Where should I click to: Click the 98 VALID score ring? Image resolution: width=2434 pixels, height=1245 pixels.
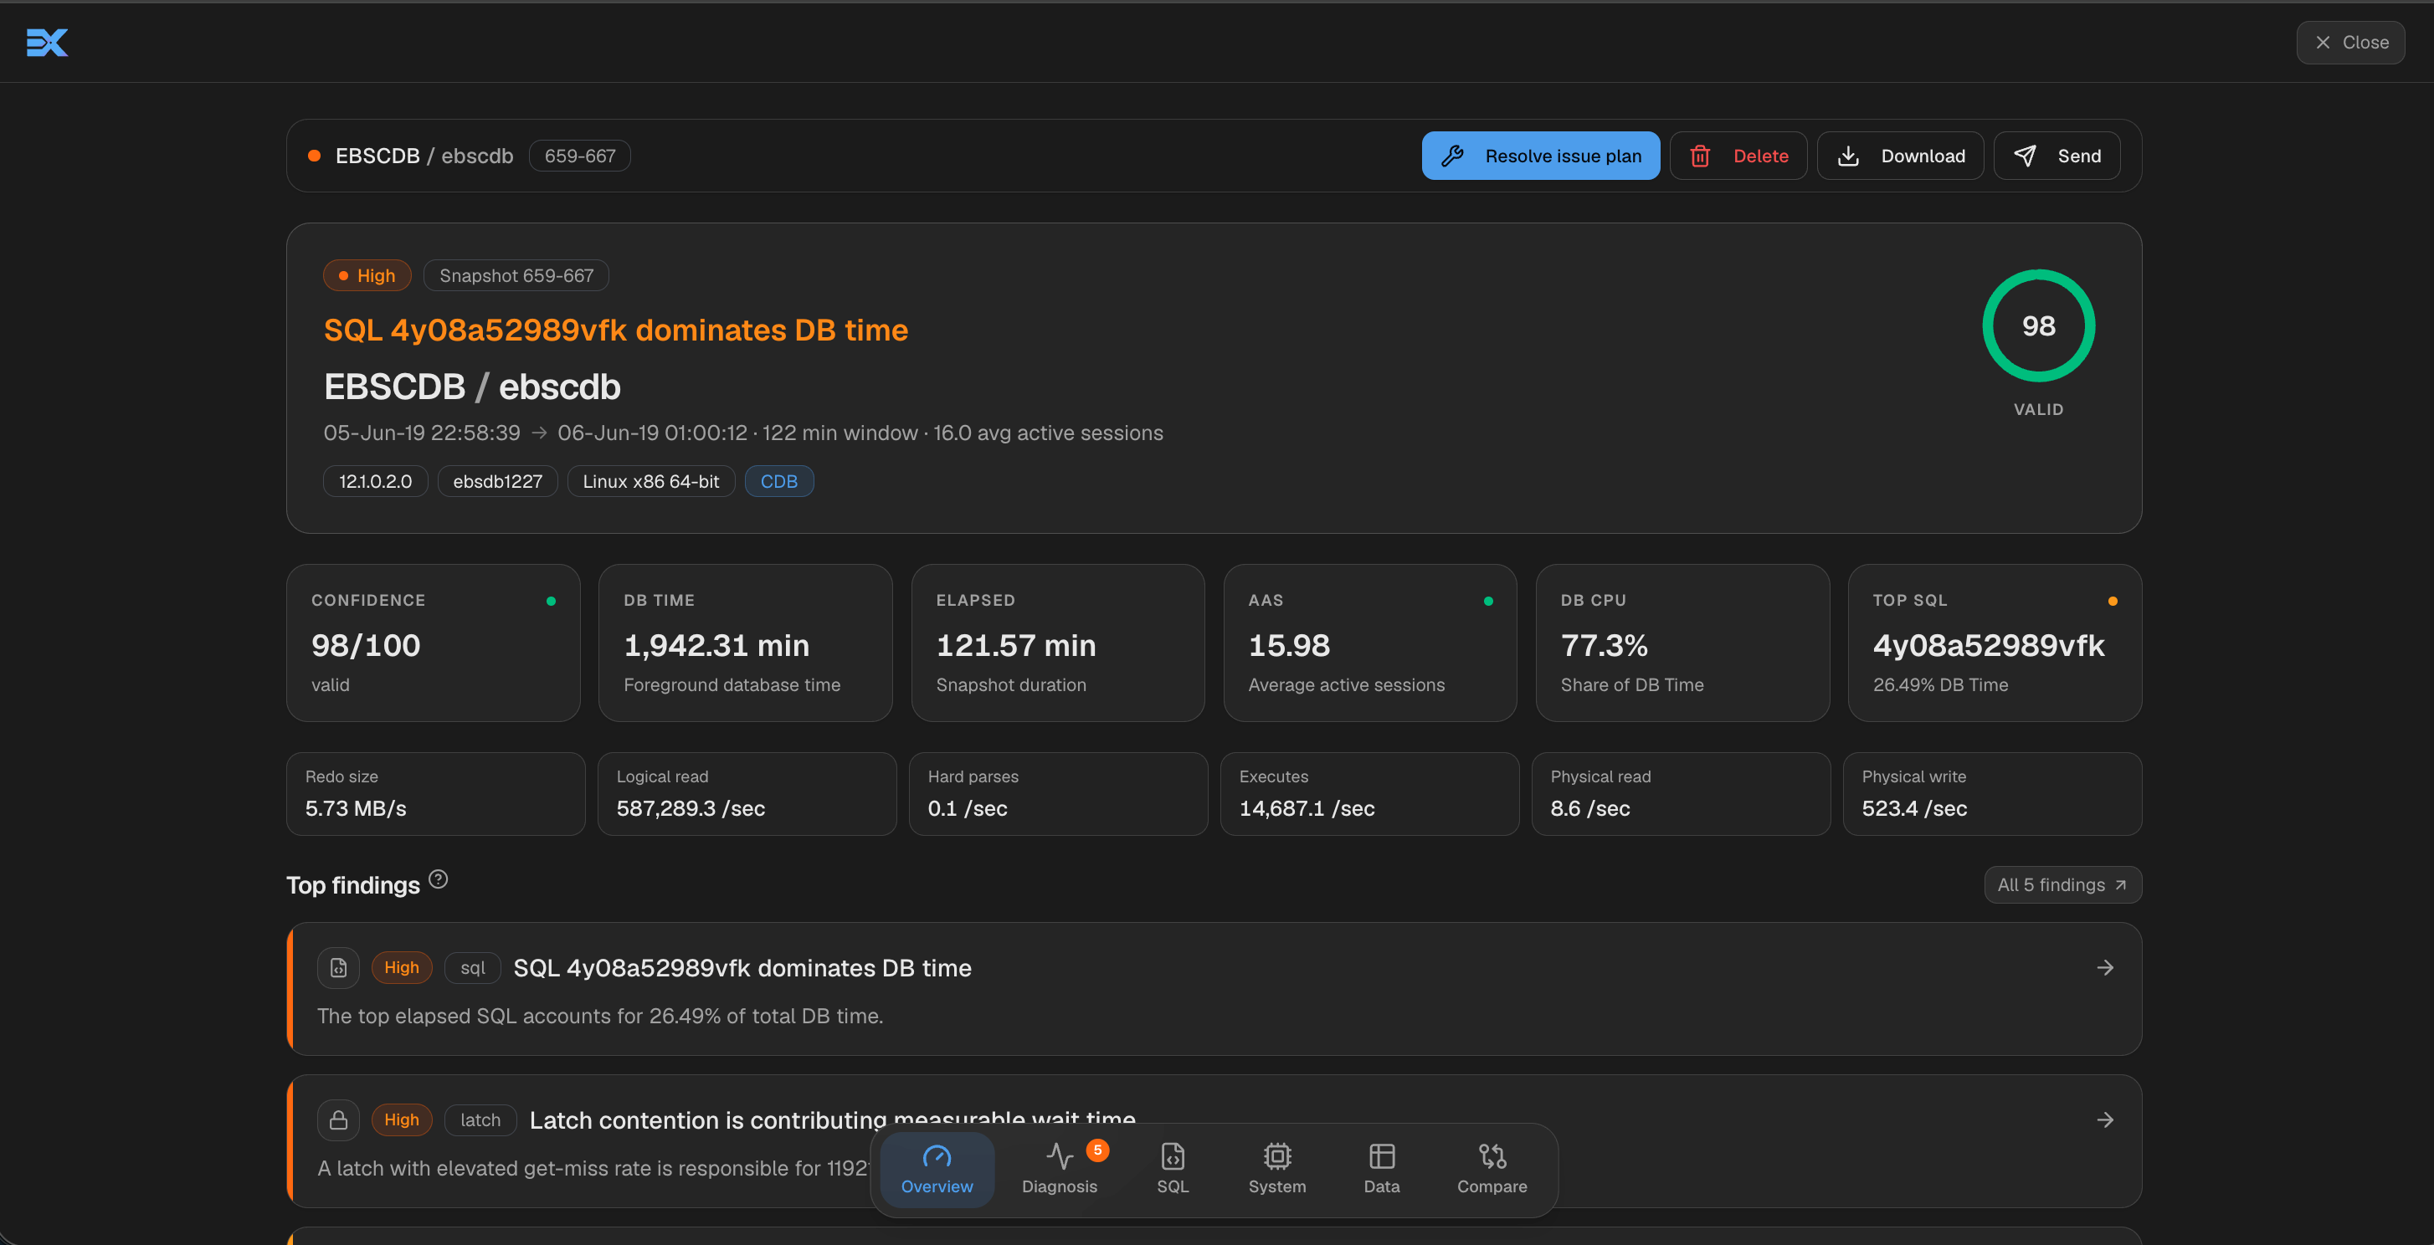point(2038,325)
